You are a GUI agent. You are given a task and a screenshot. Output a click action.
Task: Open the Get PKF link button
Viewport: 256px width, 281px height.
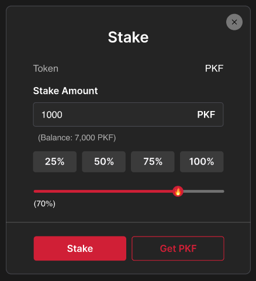coord(178,248)
